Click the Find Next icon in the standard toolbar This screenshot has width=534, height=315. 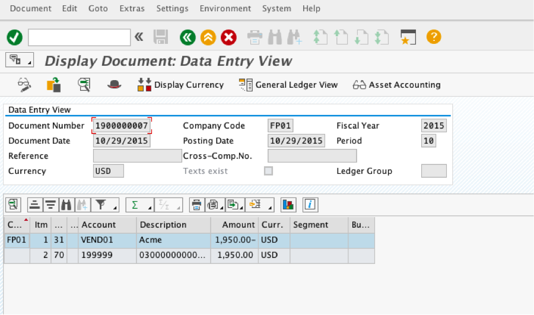294,37
